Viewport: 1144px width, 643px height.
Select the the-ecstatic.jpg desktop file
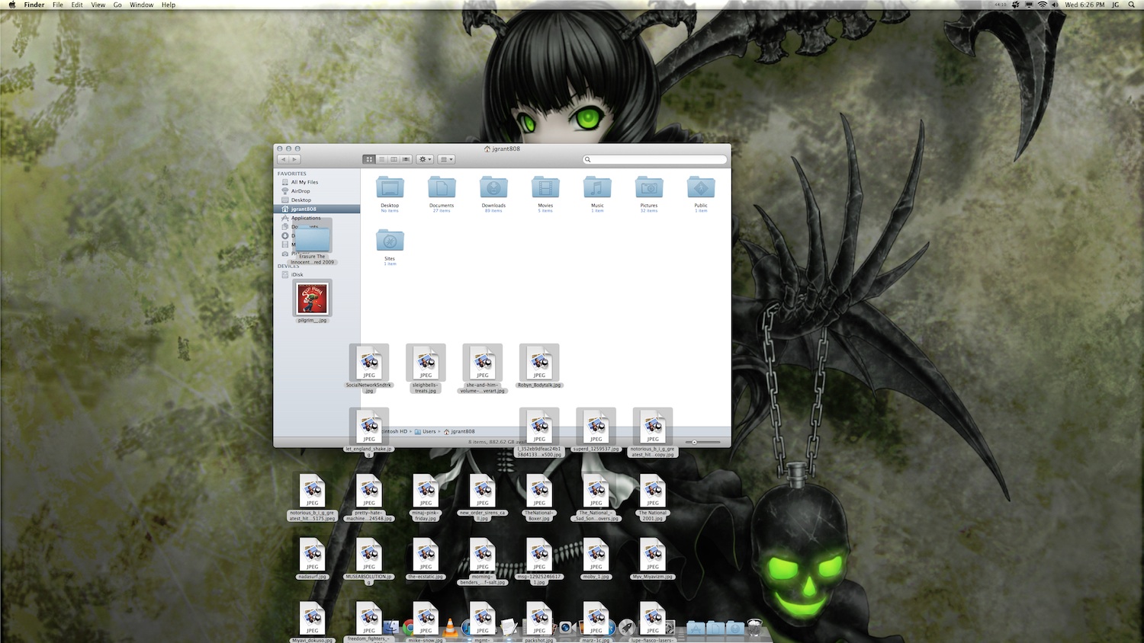pos(426,555)
